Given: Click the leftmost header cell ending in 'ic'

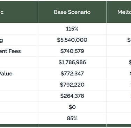Looking at the screenshot, I should coord(19,12).
